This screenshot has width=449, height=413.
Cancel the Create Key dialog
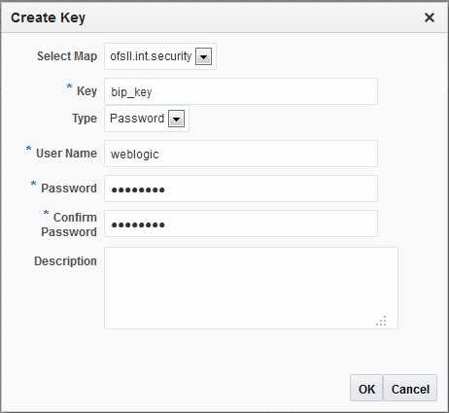pos(410,388)
